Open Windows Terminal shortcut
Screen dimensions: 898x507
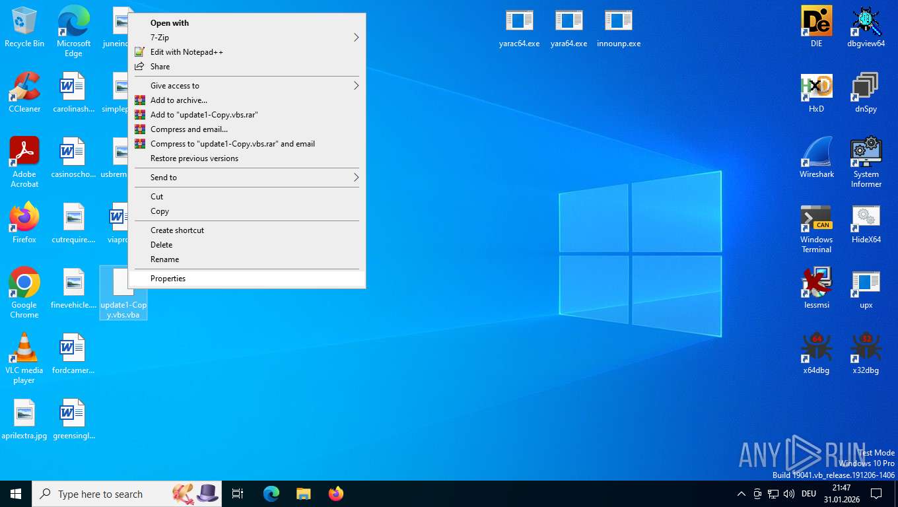pos(817,228)
